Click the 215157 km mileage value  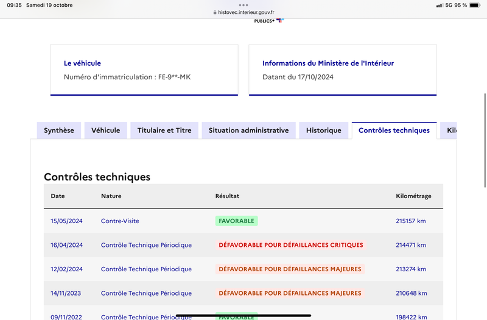(410, 221)
